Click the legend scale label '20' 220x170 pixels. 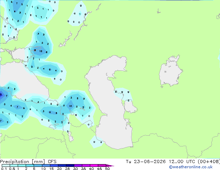(59, 169)
